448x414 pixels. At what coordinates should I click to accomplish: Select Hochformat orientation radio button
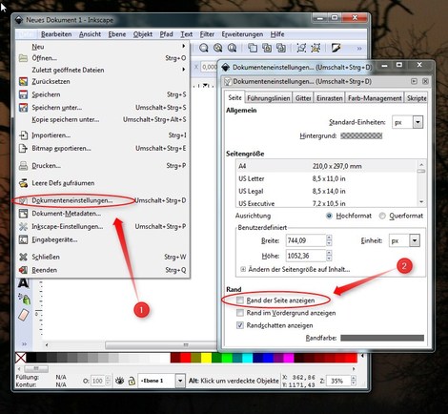329,216
